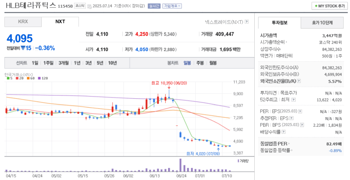Open help icon for 추정PER EPS
The image size is (350, 180).
[291, 118]
